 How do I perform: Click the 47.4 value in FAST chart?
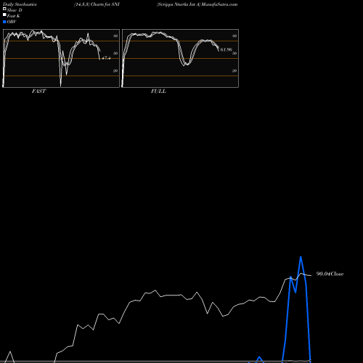(x=106, y=58)
